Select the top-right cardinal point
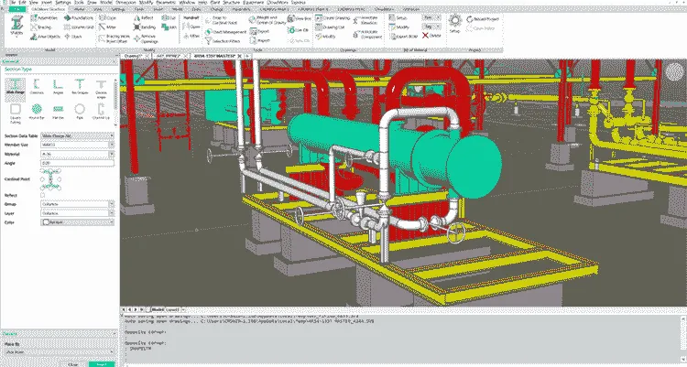687x367 pixels. 59,172
